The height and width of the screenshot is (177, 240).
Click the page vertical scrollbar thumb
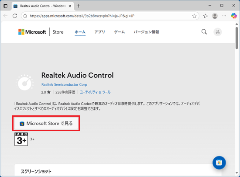click(x=237, y=38)
